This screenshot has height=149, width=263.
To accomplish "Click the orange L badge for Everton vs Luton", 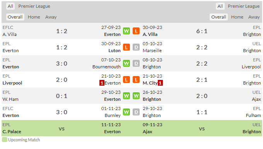I will pos(126,47).
